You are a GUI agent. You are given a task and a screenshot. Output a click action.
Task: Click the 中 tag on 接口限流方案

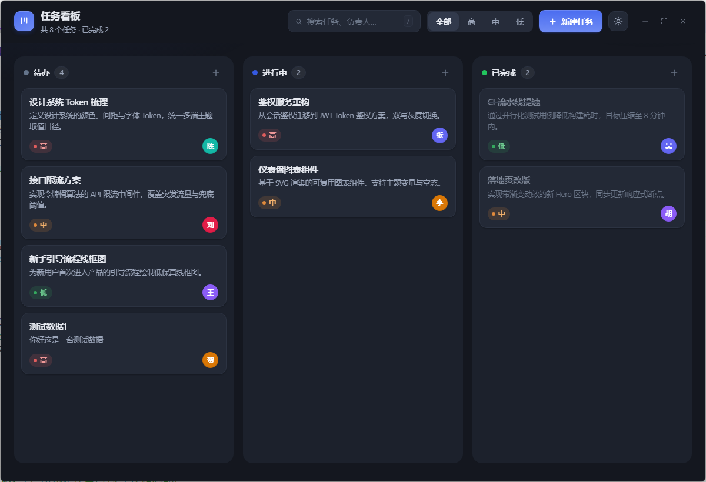[41, 225]
